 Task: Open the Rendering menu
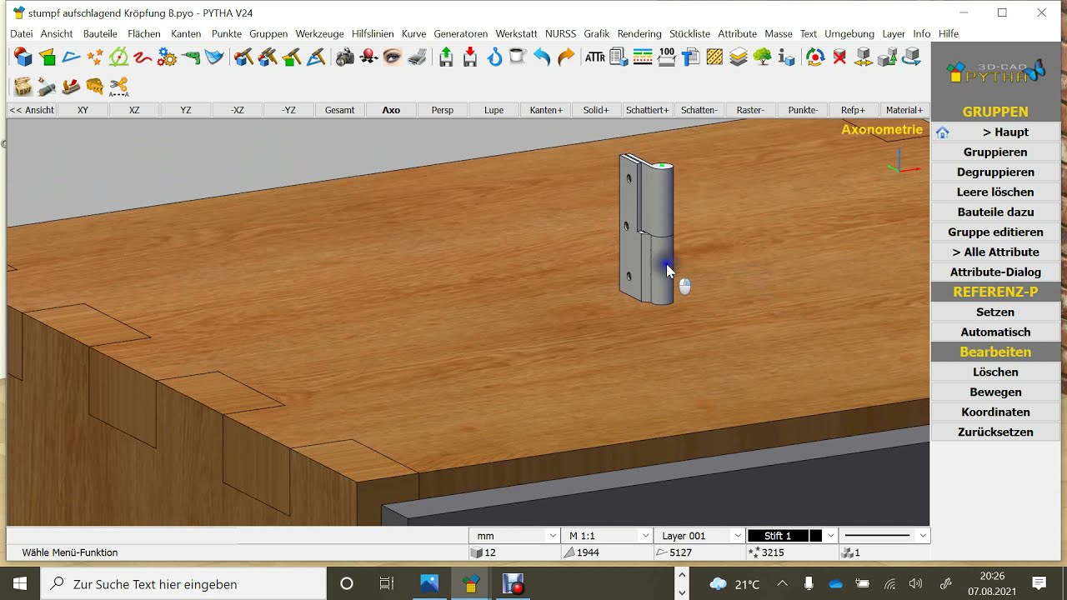(639, 34)
